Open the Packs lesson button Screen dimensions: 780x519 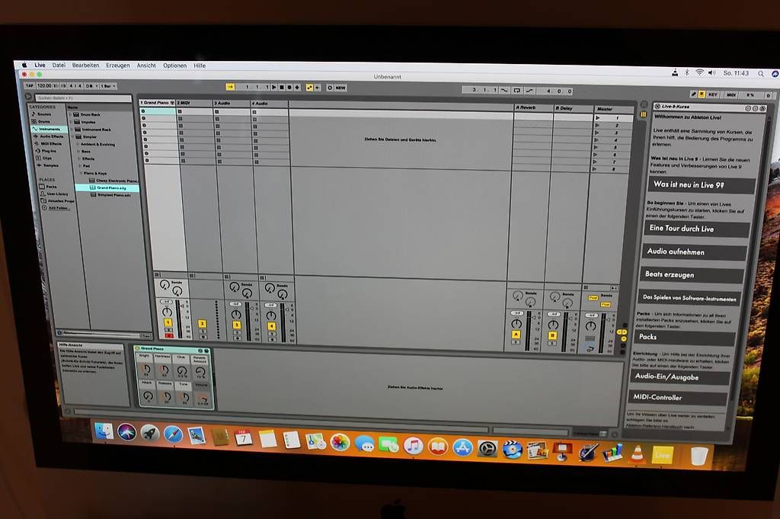point(685,338)
